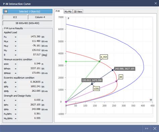Screen dimensions: 159x132
Task: Expand the panel with the >> button
Action: click(147, 128)
